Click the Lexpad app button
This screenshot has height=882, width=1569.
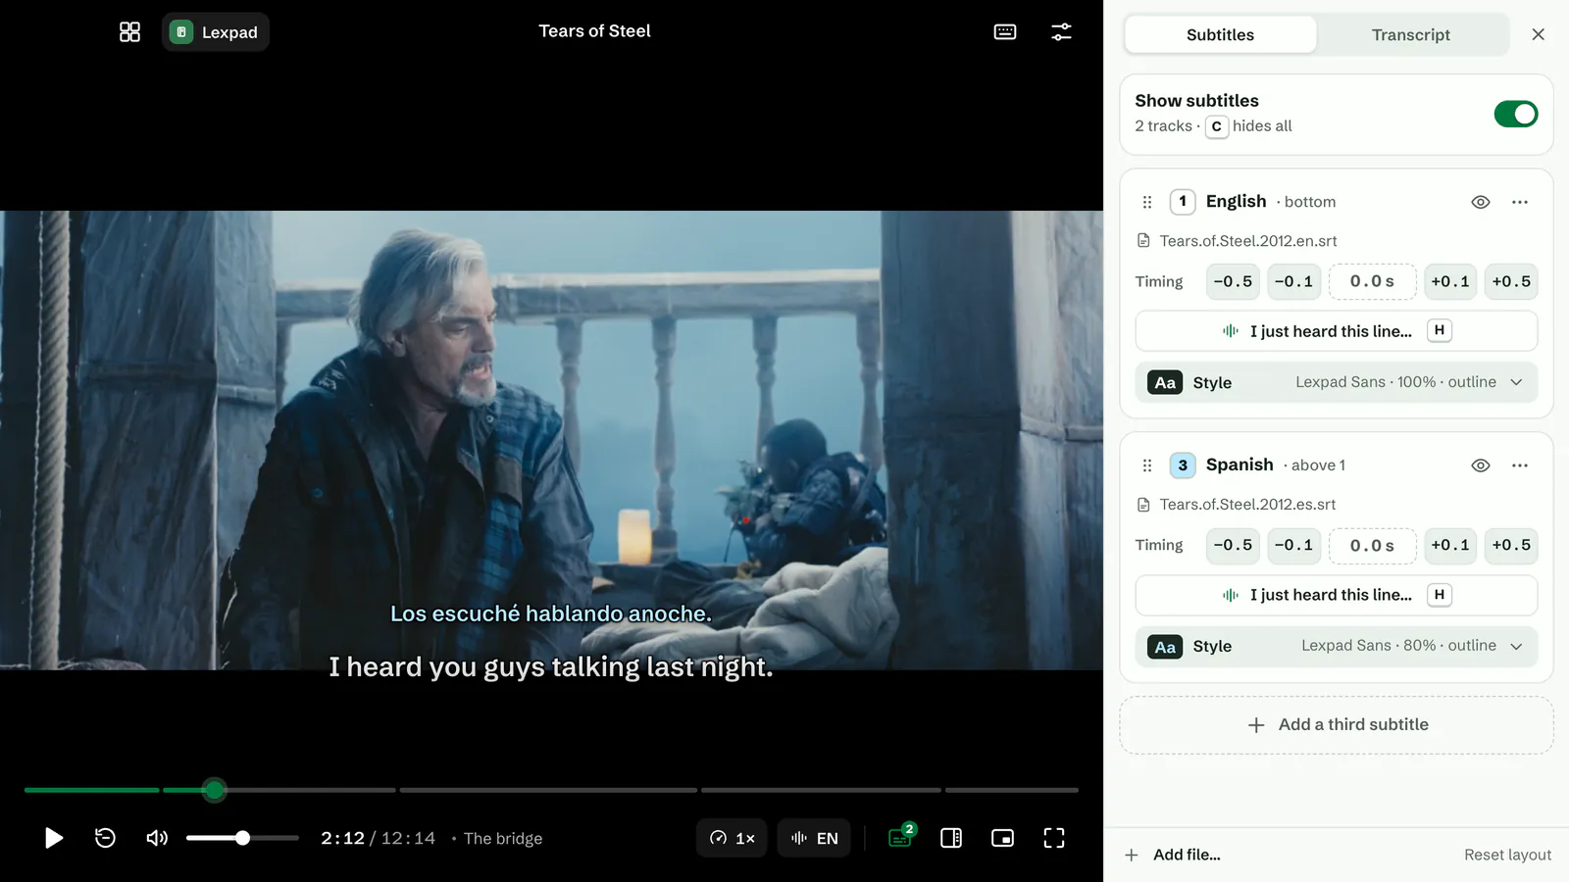(x=215, y=32)
